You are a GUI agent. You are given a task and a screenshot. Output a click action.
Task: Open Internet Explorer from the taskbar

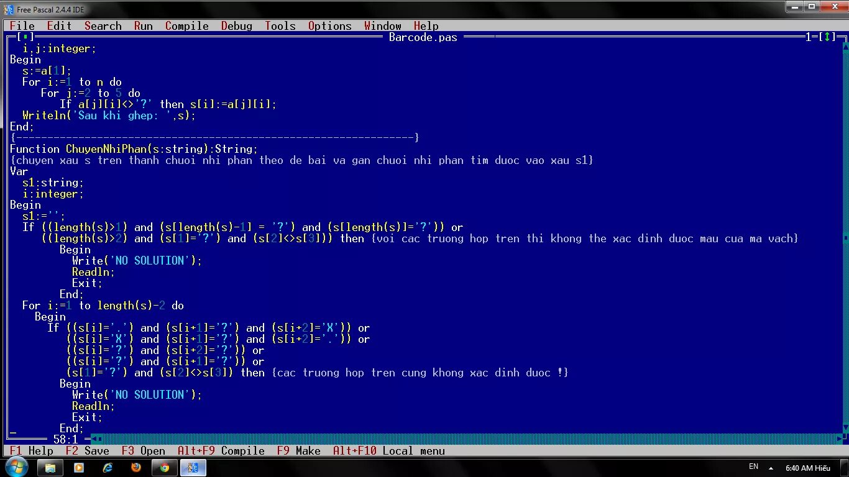click(x=108, y=468)
